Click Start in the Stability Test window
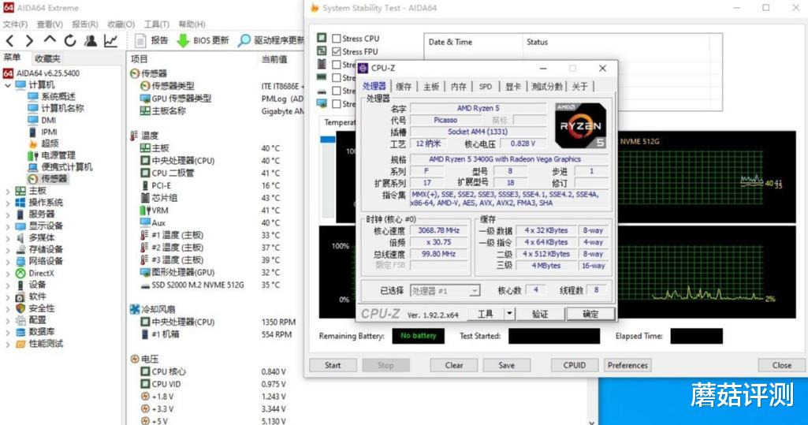 (333, 365)
